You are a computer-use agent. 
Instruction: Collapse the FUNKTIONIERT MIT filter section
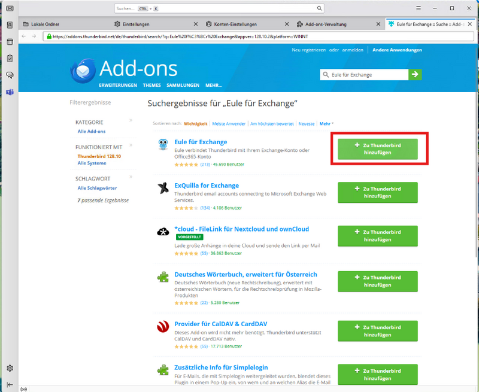(x=131, y=145)
